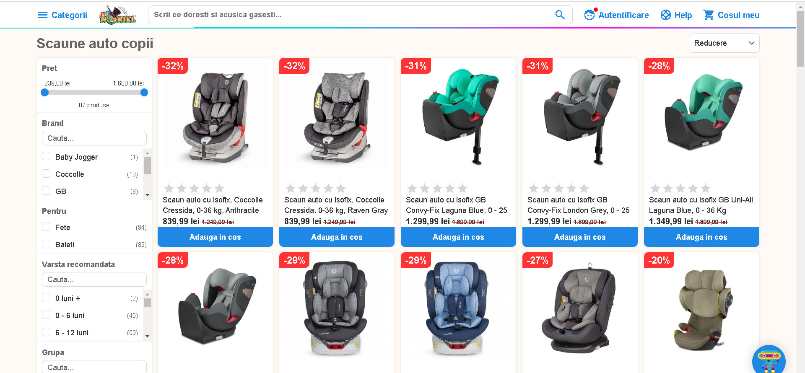Open the Categorii hamburger menu icon
Viewport: 805px width, 373px height.
(43, 15)
